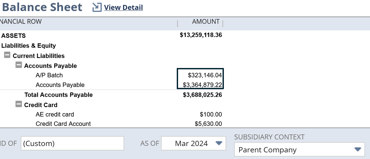The width and height of the screenshot is (370, 159).
Task: Click the Total Accounts Payable amount
Action: [x=202, y=95]
